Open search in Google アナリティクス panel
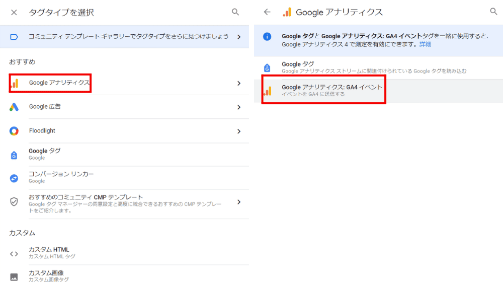Image resolution: width=503 pixels, height=283 pixels. point(494,12)
